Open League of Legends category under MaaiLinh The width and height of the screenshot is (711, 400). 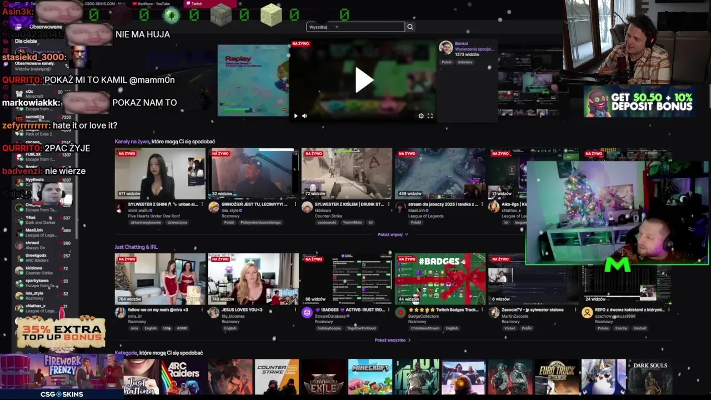click(x=427, y=216)
